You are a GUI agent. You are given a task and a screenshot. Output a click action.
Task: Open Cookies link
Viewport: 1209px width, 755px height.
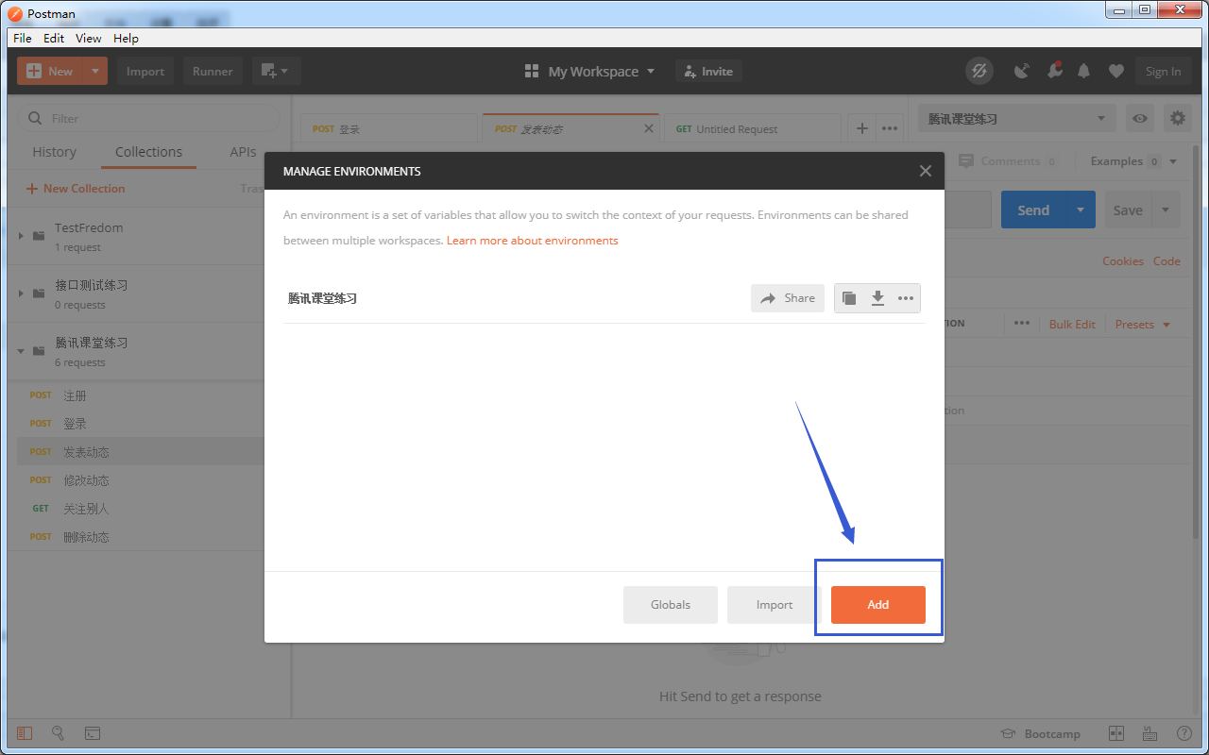tap(1123, 261)
